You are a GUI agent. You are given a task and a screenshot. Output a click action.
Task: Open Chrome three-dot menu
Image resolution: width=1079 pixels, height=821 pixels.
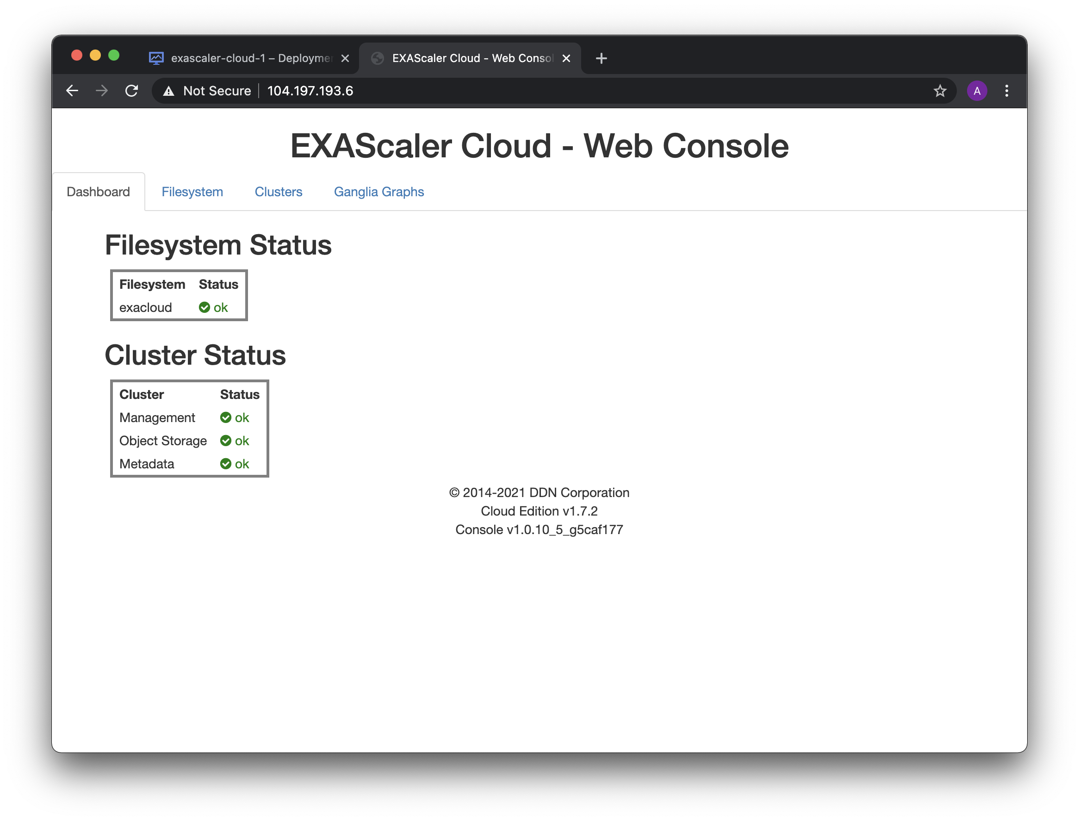pos(1007,91)
